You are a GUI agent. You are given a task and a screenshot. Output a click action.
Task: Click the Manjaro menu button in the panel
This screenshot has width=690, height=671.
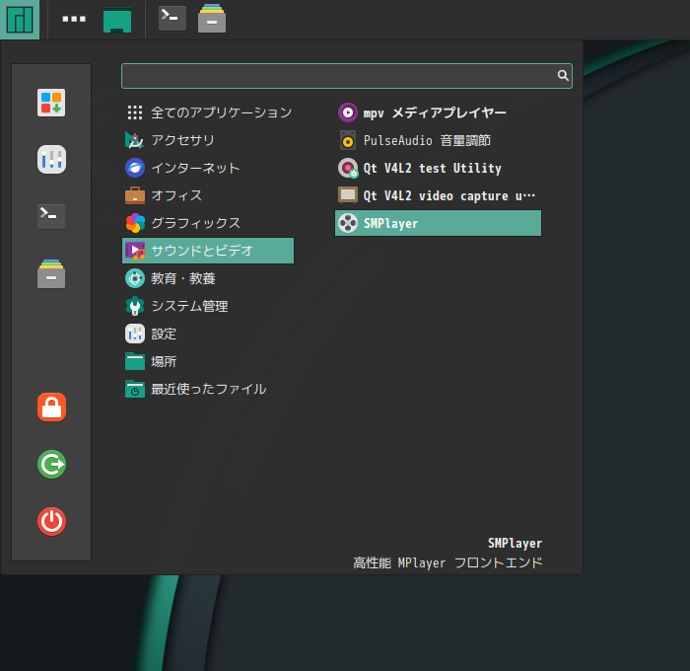click(20, 20)
